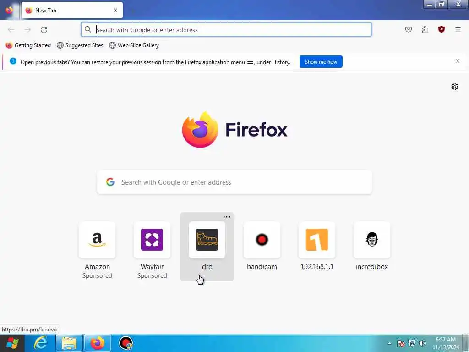Open the taskbar clock and date
This screenshot has height=352, width=469.
(x=446, y=343)
